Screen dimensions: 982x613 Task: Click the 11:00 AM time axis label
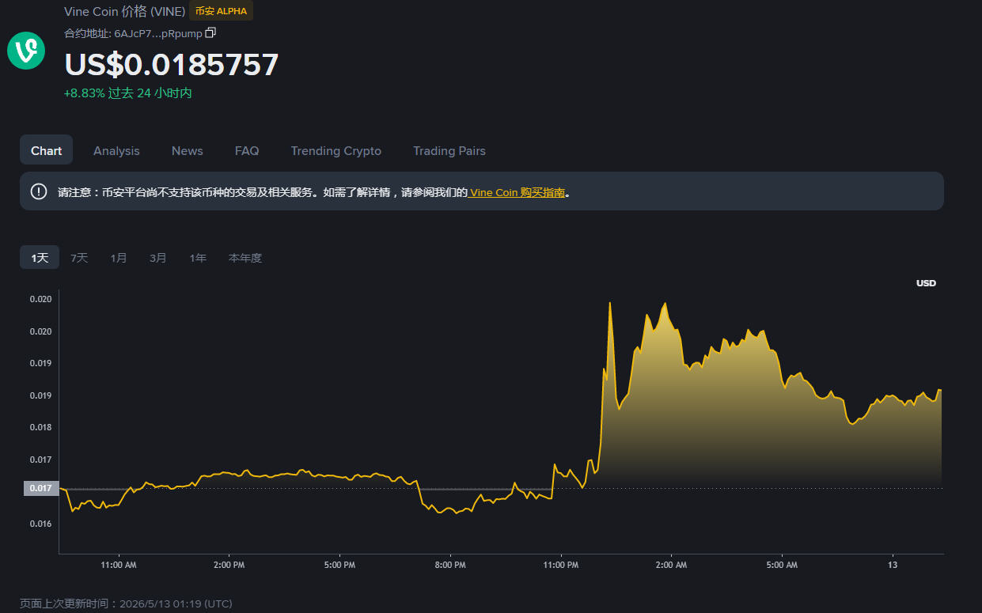pos(118,566)
